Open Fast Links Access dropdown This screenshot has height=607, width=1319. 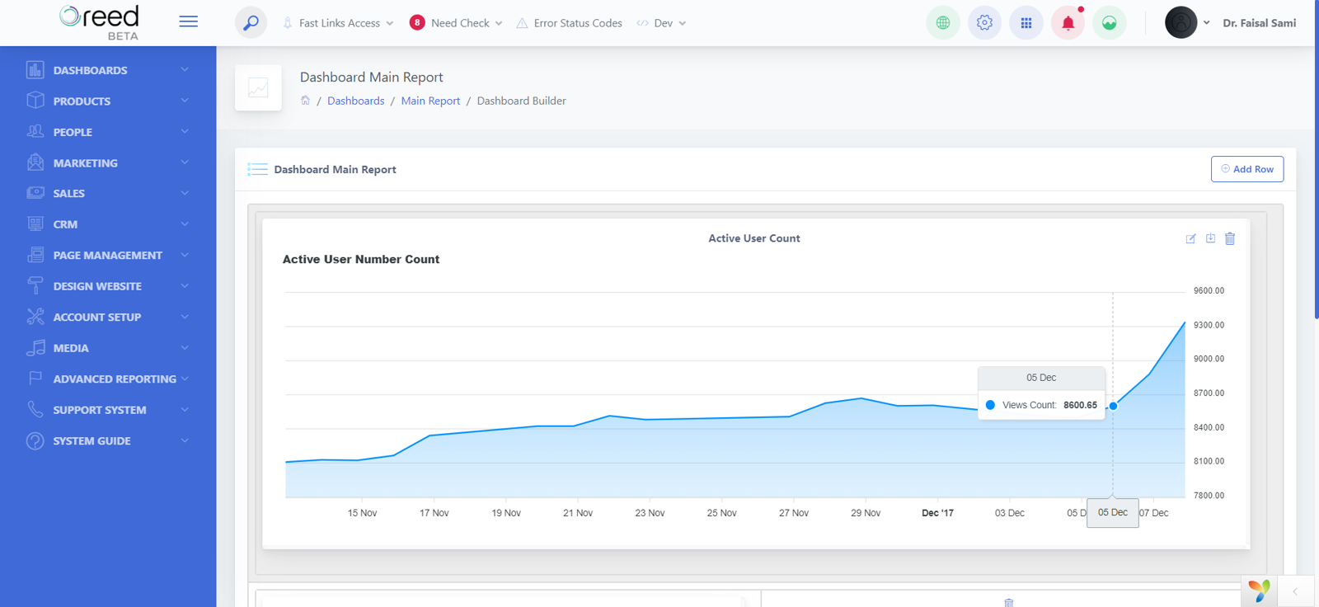point(338,23)
